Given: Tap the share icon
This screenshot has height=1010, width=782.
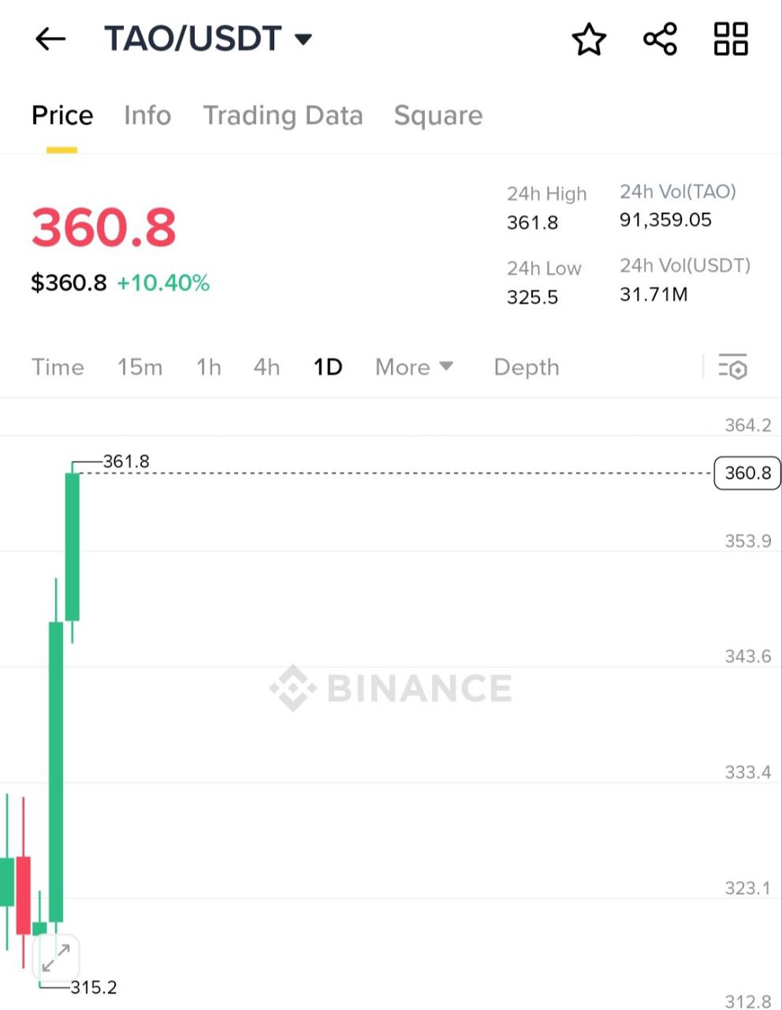Looking at the screenshot, I should coord(660,39).
